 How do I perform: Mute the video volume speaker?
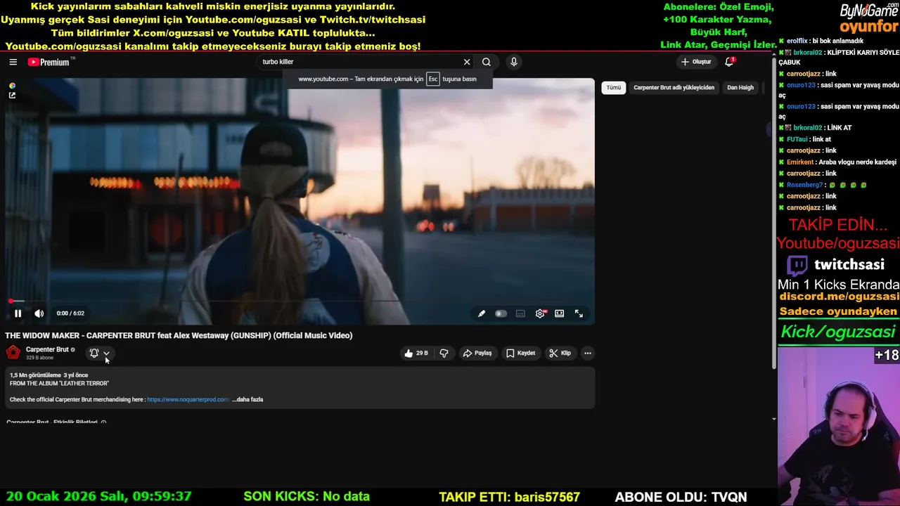pyautogui.click(x=39, y=313)
